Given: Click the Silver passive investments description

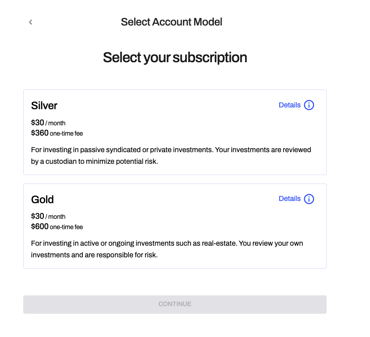Looking at the screenshot, I should pos(171,149).
